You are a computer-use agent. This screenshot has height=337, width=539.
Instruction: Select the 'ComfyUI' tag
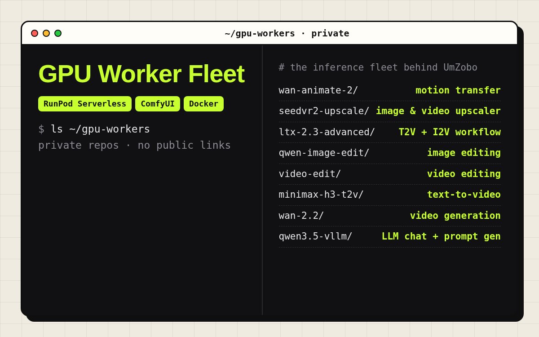(158, 104)
